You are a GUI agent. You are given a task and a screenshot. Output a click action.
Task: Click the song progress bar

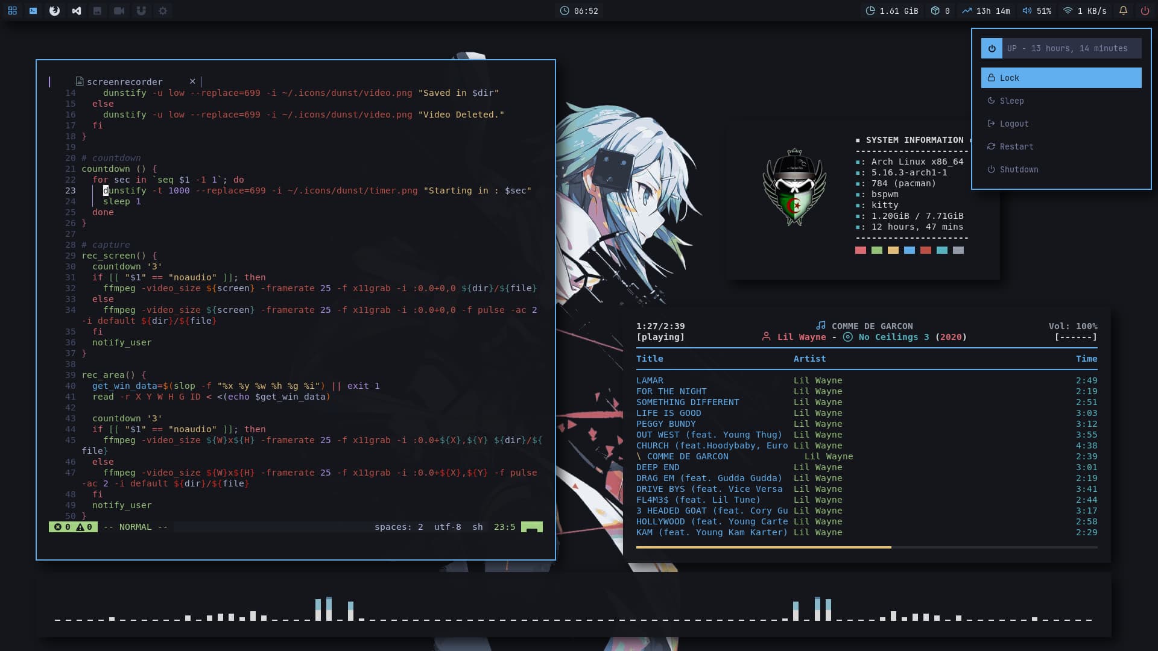(x=866, y=547)
